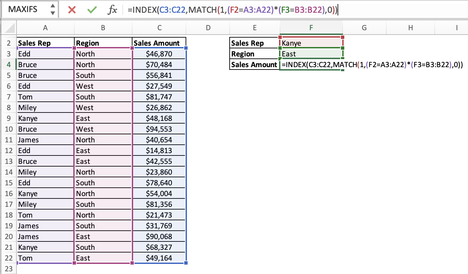
Task: Select the cell showing $48,168
Action: 159,118
